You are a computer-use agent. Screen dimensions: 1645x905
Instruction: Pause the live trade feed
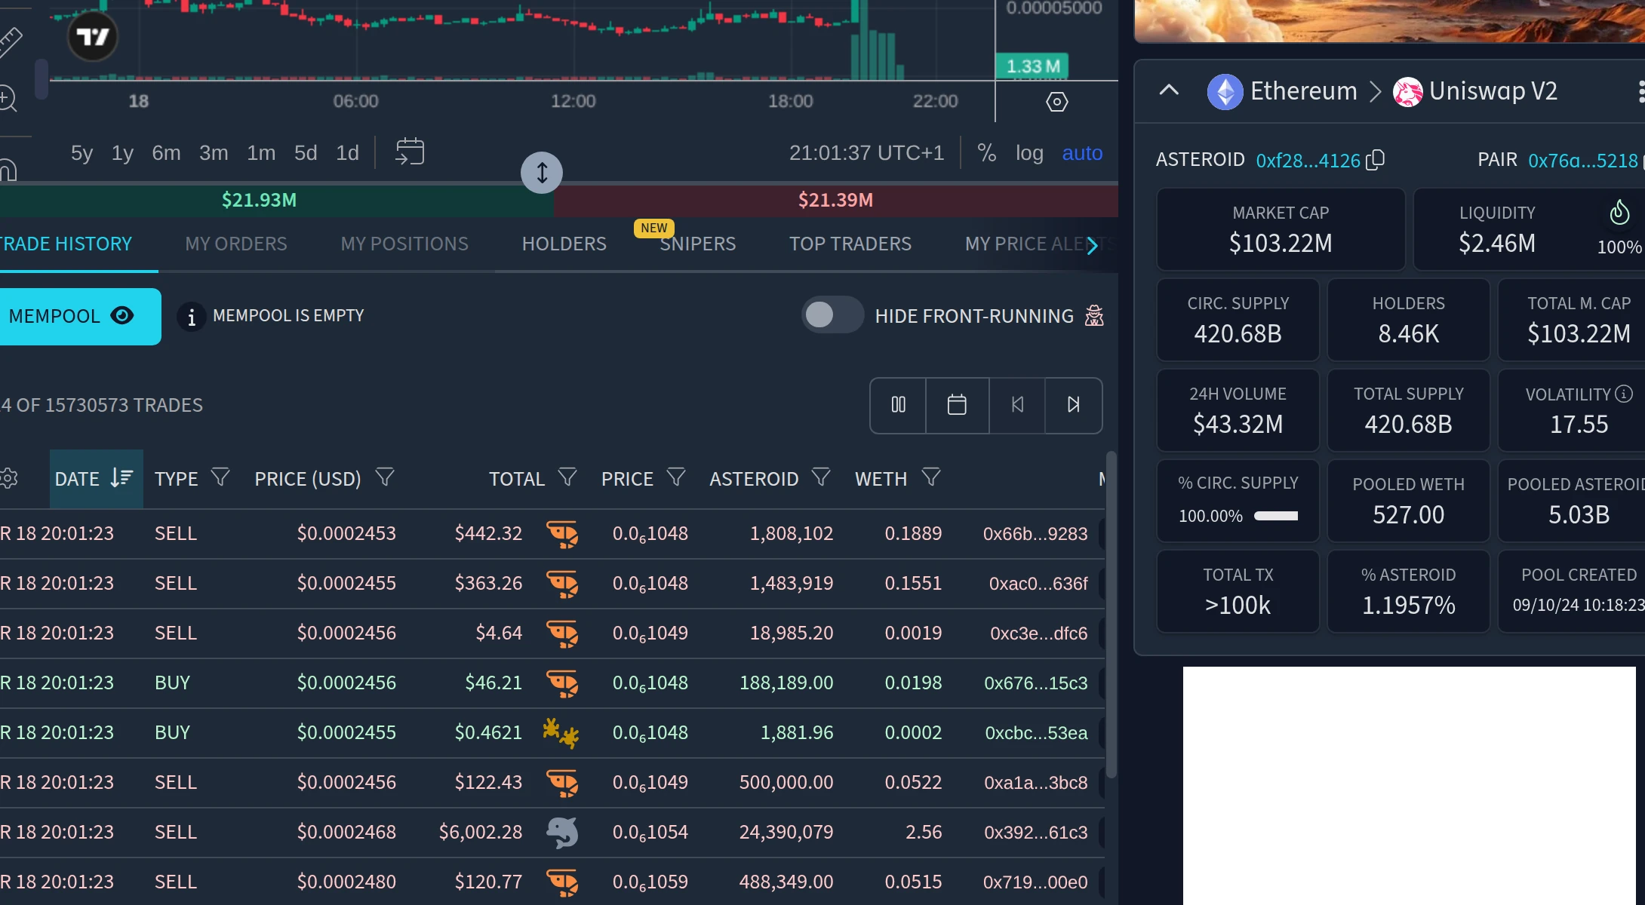[x=898, y=405]
